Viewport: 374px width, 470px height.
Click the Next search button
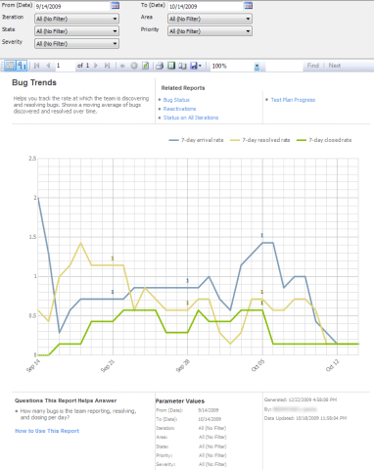(x=335, y=66)
